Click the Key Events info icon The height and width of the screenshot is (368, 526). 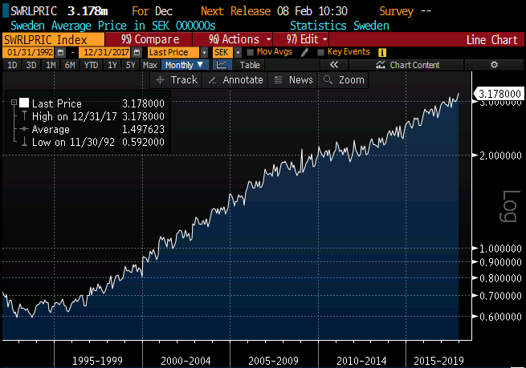pos(381,52)
